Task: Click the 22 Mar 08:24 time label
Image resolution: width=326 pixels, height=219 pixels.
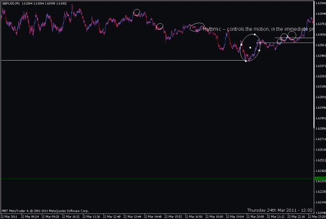Action: tap(30, 217)
